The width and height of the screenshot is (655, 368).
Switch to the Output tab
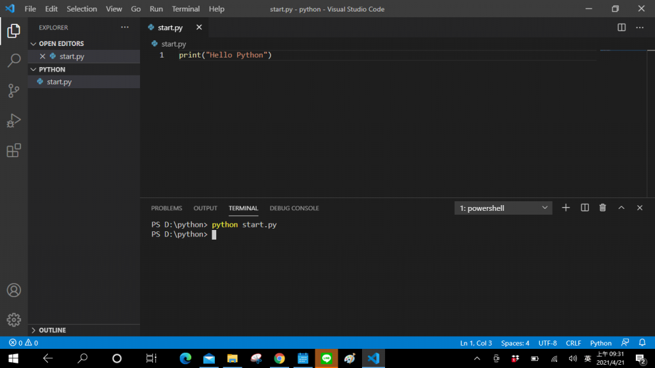pyautogui.click(x=205, y=208)
